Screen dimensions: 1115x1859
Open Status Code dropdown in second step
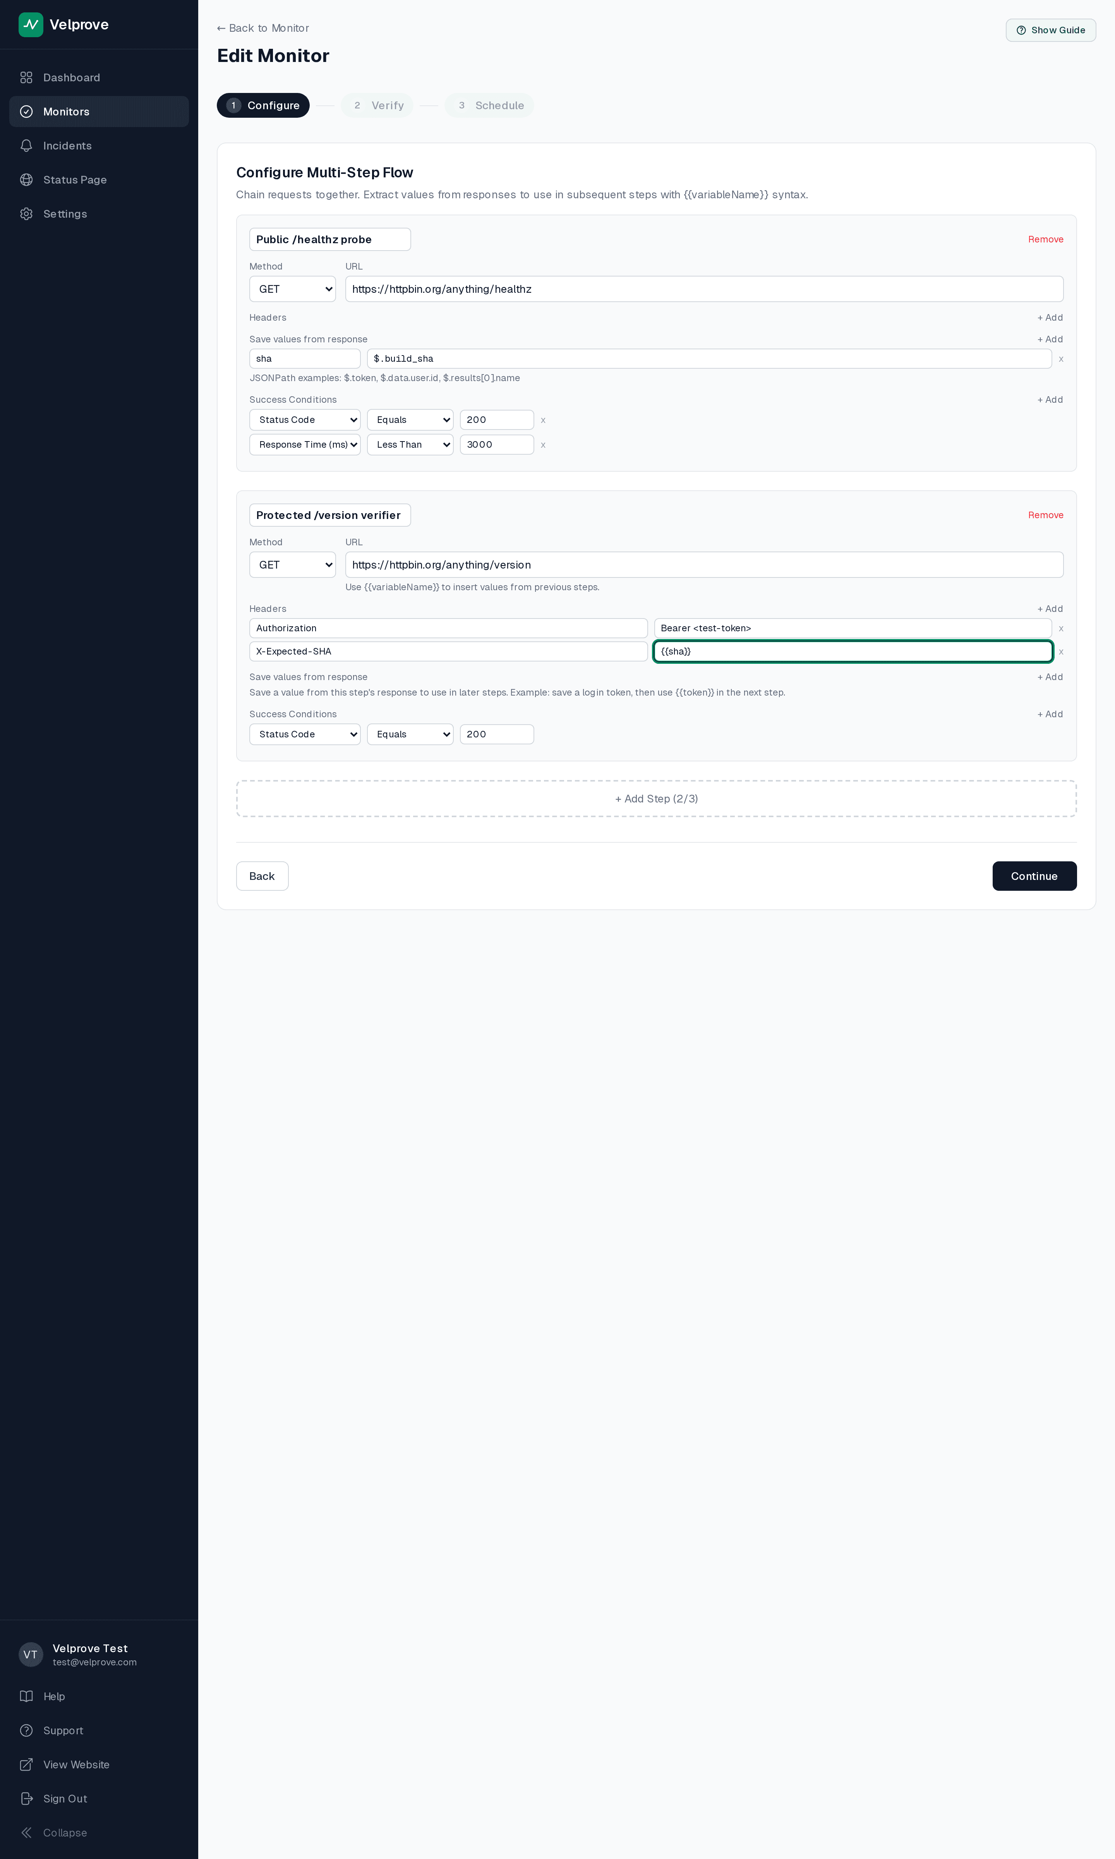[x=305, y=734]
